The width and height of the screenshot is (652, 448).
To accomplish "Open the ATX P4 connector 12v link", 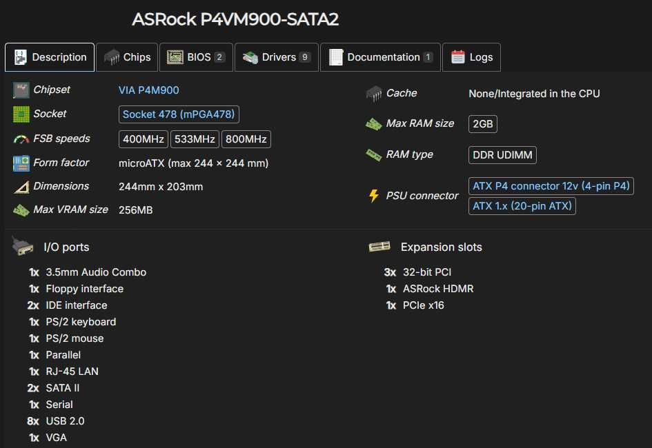I will point(551,185).
